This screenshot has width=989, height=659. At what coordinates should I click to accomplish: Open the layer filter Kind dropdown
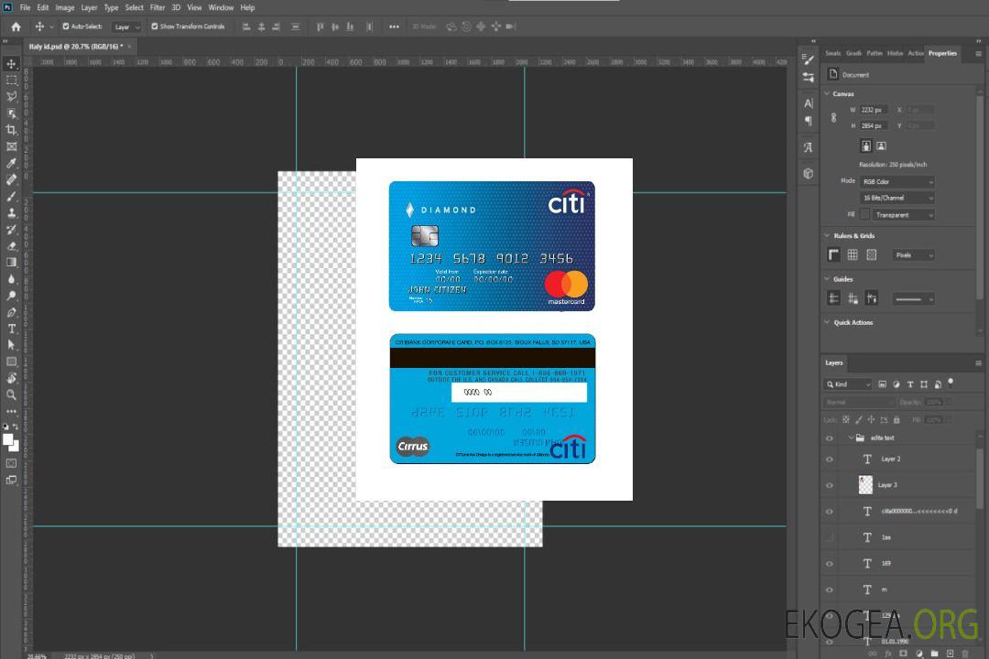[848, 384]
